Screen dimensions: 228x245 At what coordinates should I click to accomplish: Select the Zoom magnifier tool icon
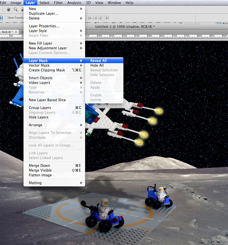[15, 9]
